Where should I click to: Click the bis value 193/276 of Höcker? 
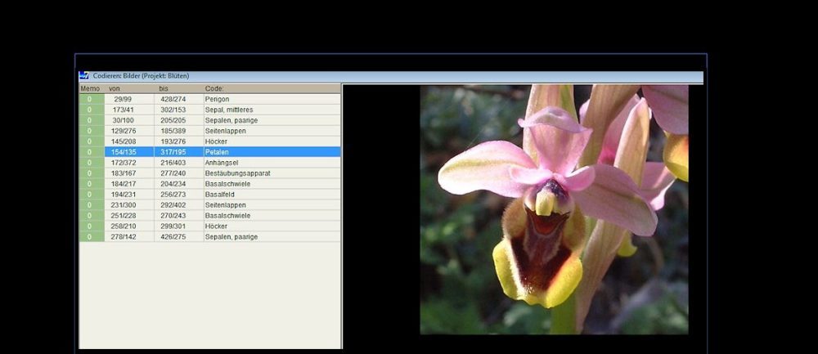click(x=173, y=141)
